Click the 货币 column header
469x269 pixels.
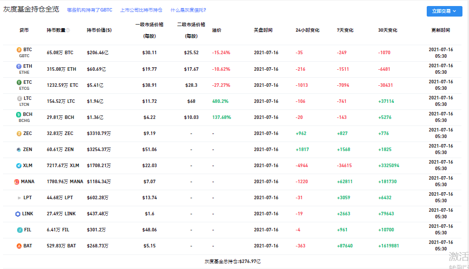pyautogui.click(x=24, y=30)
